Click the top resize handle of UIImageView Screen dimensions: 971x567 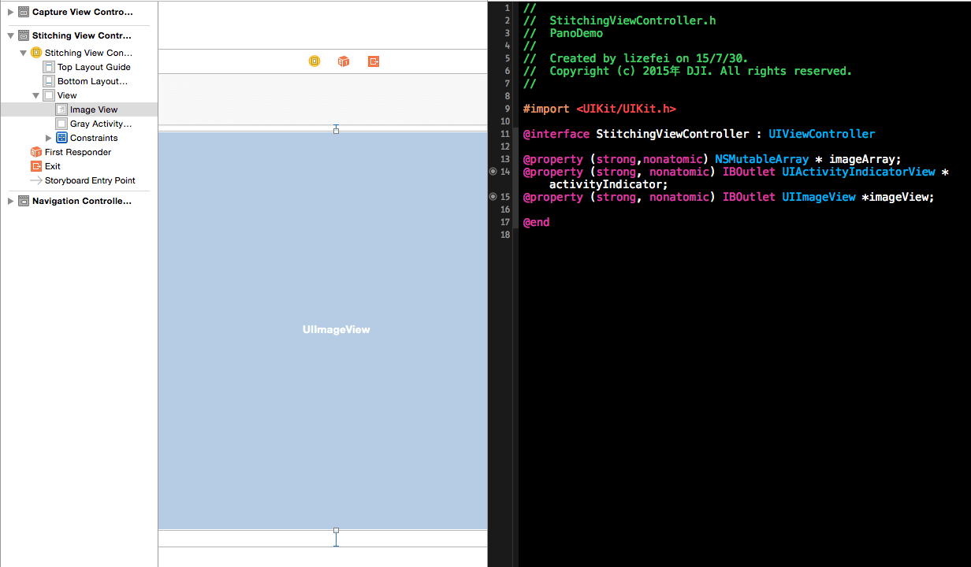(x=336, y=131)
